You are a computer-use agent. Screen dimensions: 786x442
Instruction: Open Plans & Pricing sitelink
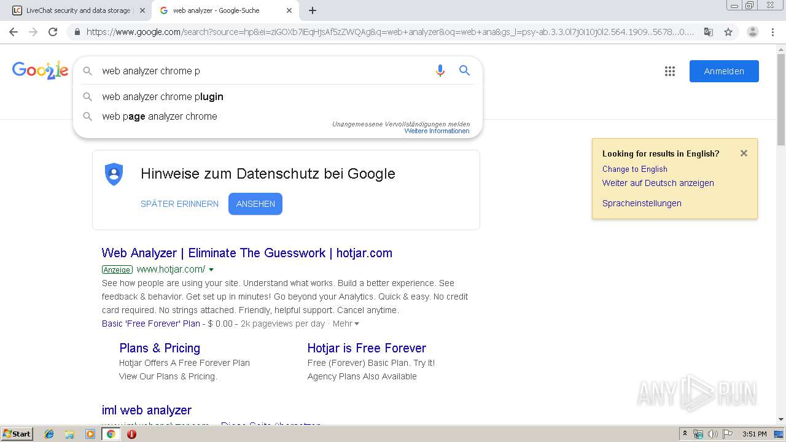click(160, 348)
